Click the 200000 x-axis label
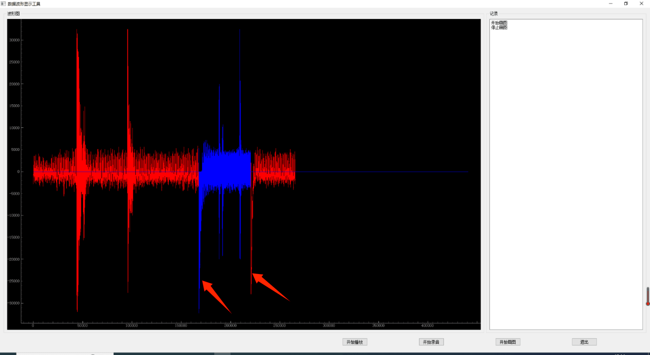Screen dimensions: 650x355 click(x=230, y=326)
